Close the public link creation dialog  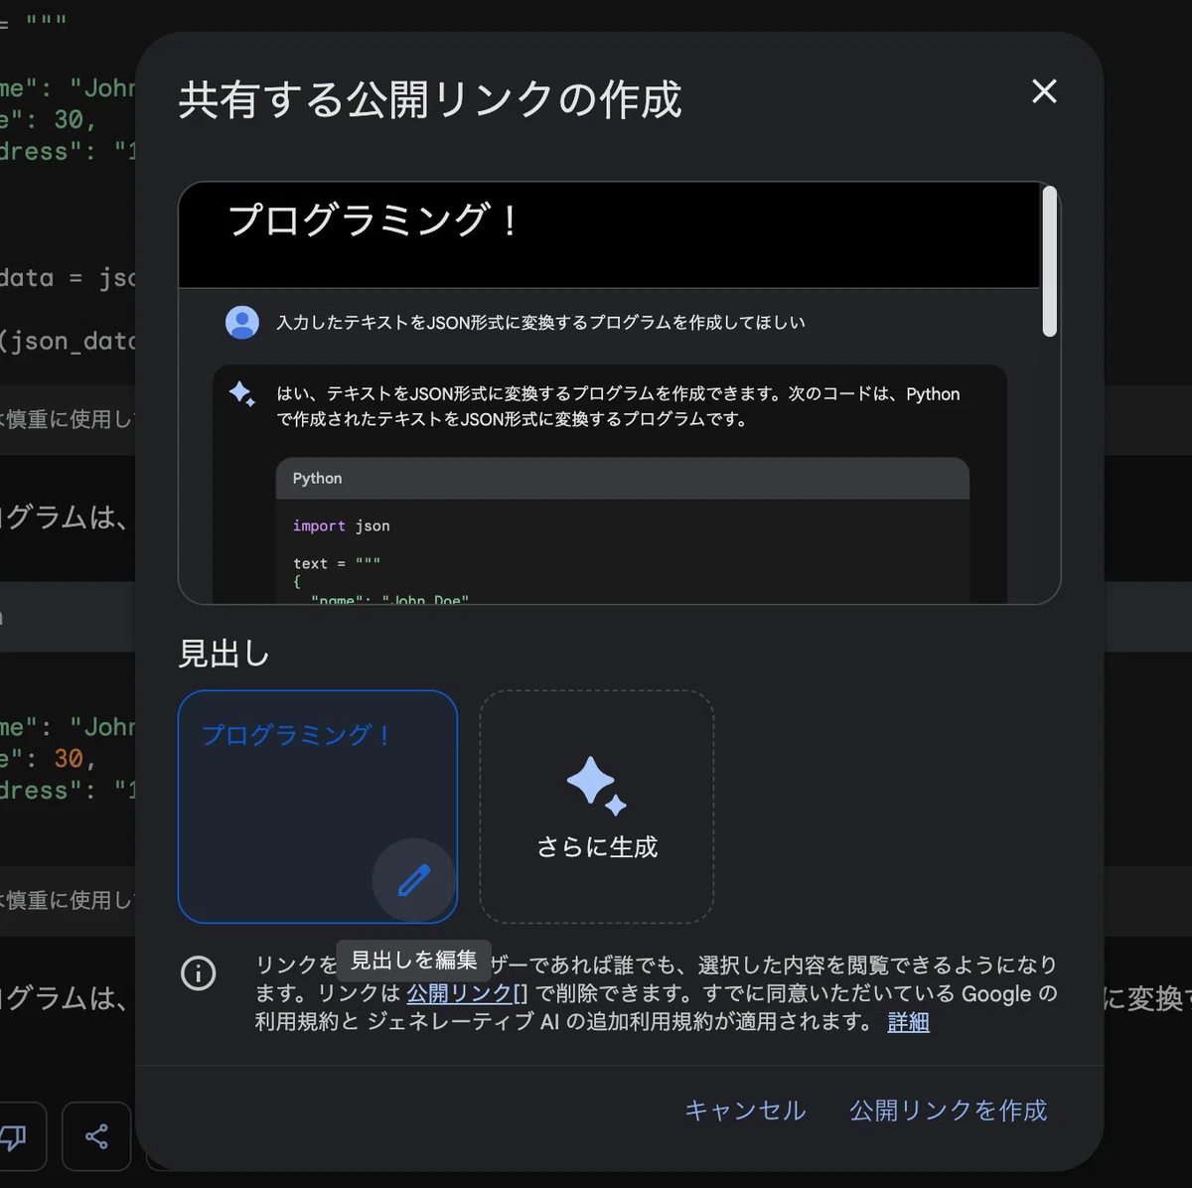(1044, 91)
